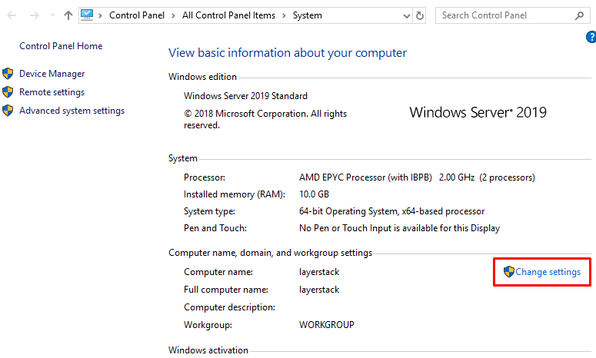
Task: Focus the Search Control Panel field
Action: [x=504, y=15]
